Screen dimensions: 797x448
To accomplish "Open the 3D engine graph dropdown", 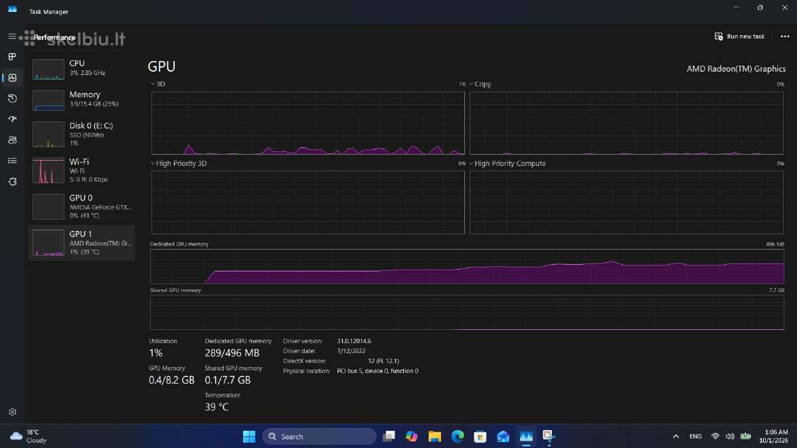I will click(x=158, y=84).
